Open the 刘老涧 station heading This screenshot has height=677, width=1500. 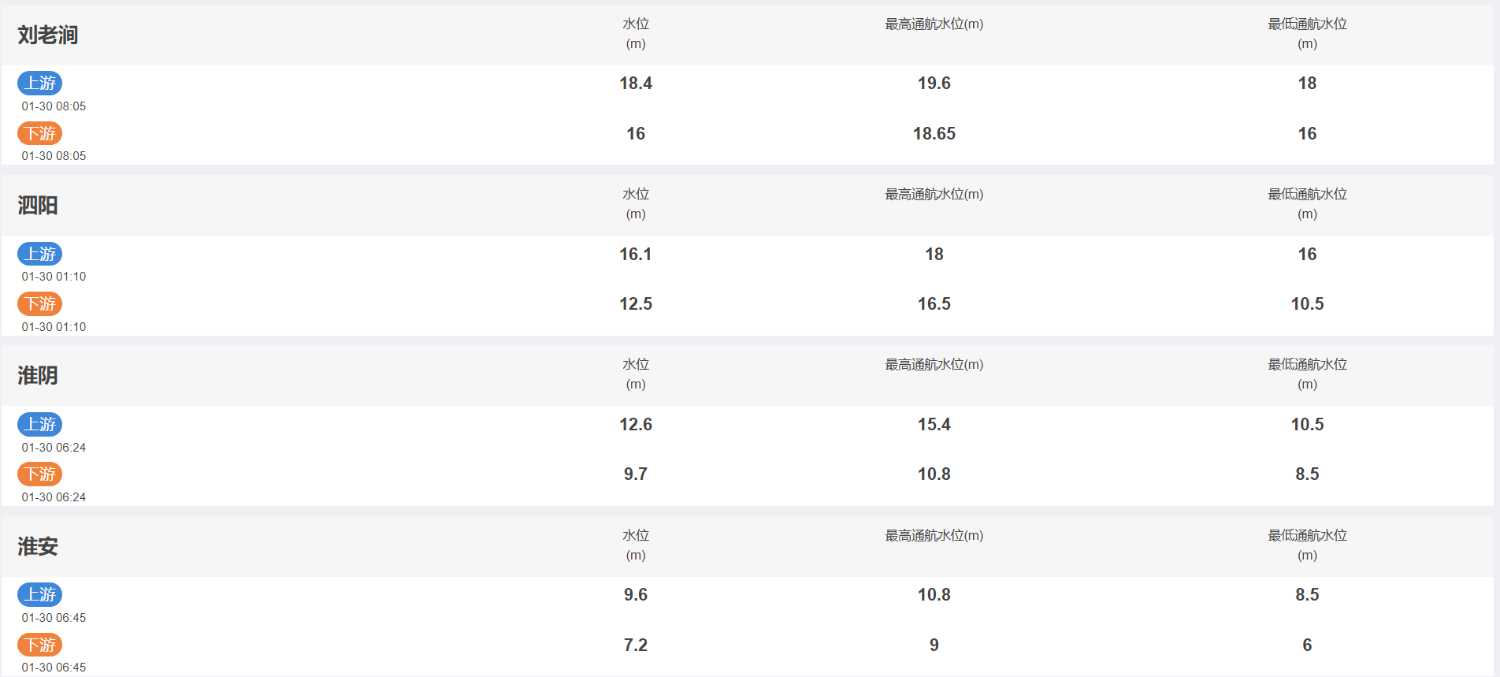coord(48,35)
